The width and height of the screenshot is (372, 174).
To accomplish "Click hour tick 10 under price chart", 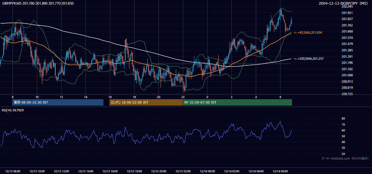I will coord(37,97).
